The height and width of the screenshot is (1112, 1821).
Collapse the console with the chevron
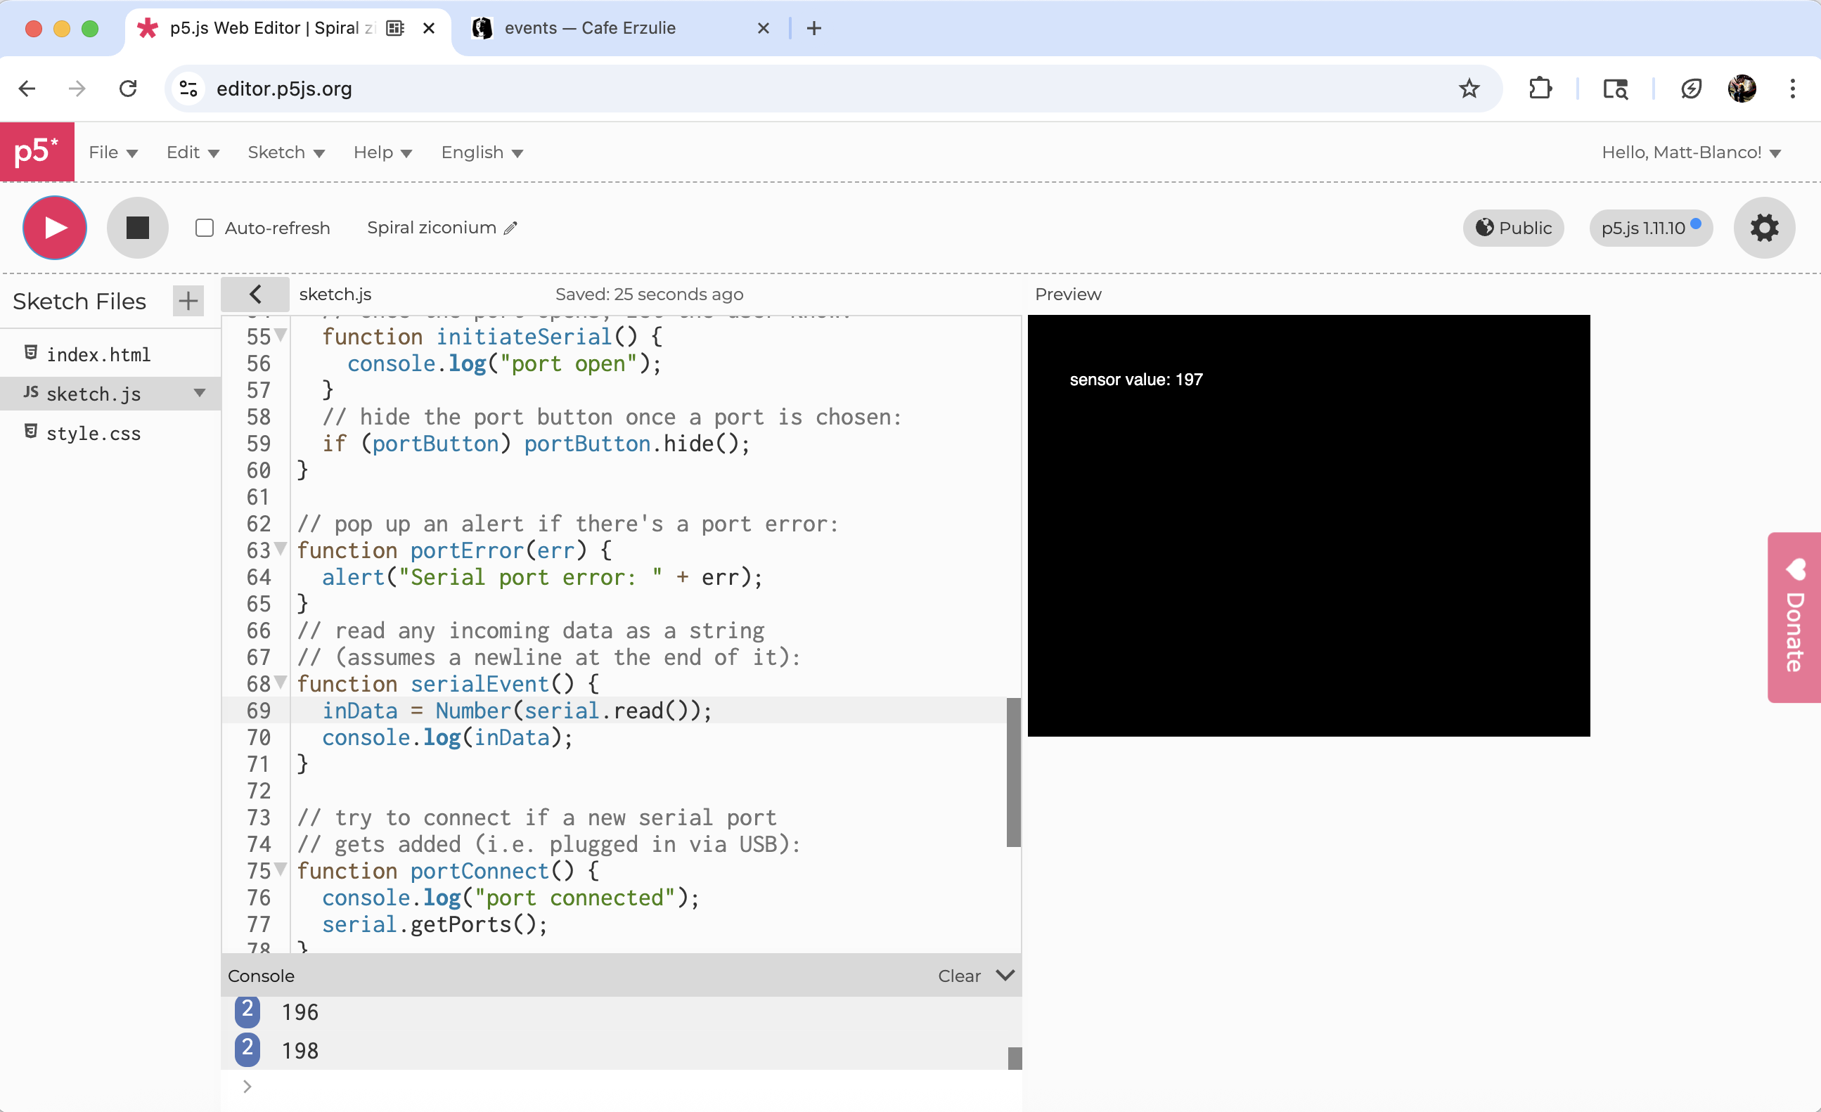tap(1005, 976)
